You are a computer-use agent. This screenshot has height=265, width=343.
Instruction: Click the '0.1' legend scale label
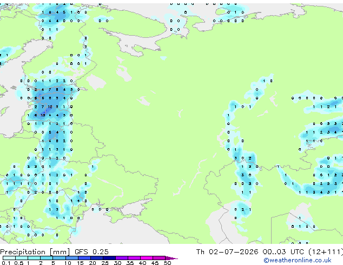point(6,263)
